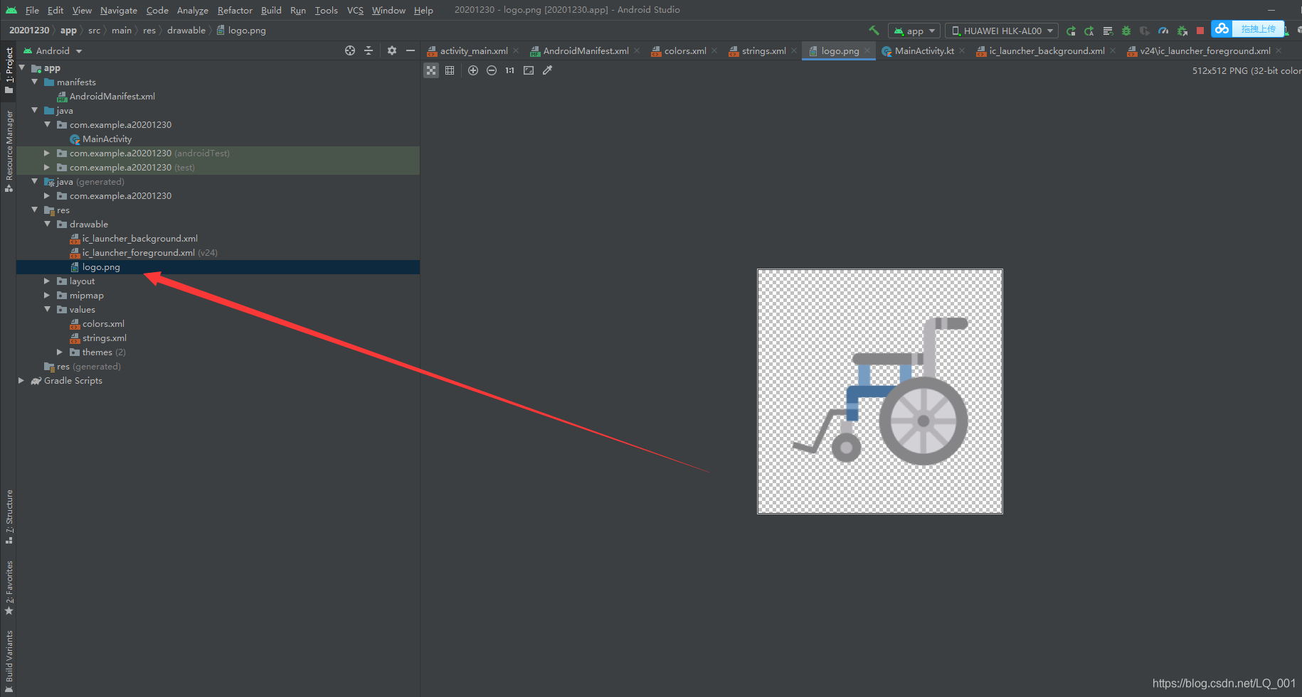Expand the themes (2) node
Viewport: 1302px width, 697px height.
point(60,352)
